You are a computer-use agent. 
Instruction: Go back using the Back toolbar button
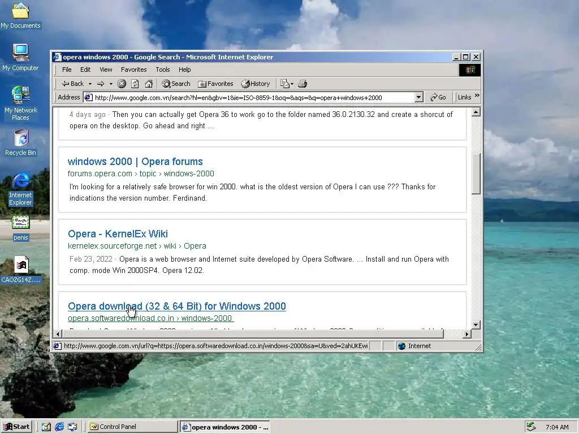click(73, 84)
